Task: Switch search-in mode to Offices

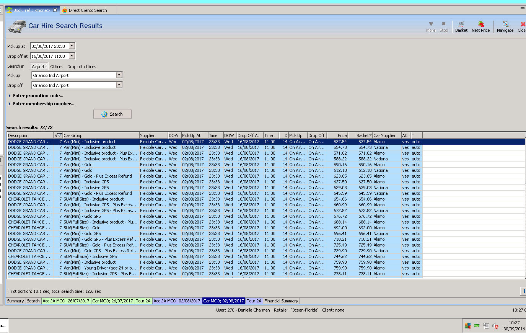Action: pyautogui.click(x=57, y=67)
